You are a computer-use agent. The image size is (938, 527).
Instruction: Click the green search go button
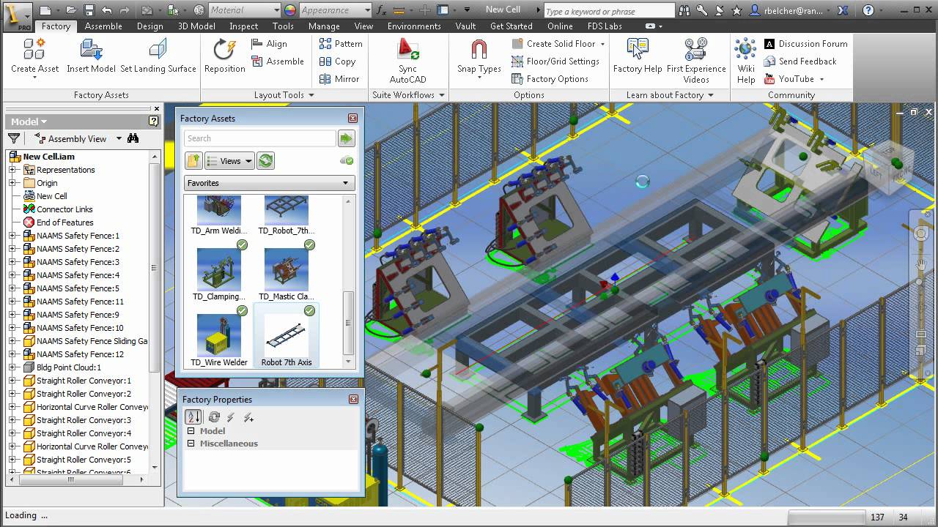(346, 138)
